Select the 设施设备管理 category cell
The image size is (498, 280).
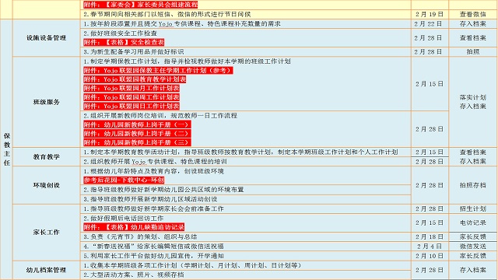tap(47, 38)
